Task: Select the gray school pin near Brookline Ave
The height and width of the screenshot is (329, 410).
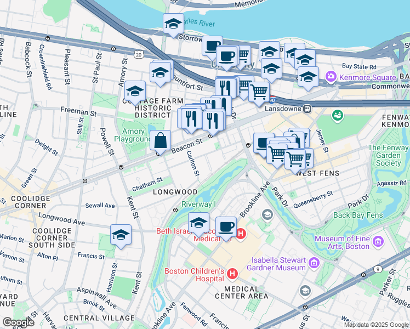Action: pyautogui.click(x=267, y=215)
